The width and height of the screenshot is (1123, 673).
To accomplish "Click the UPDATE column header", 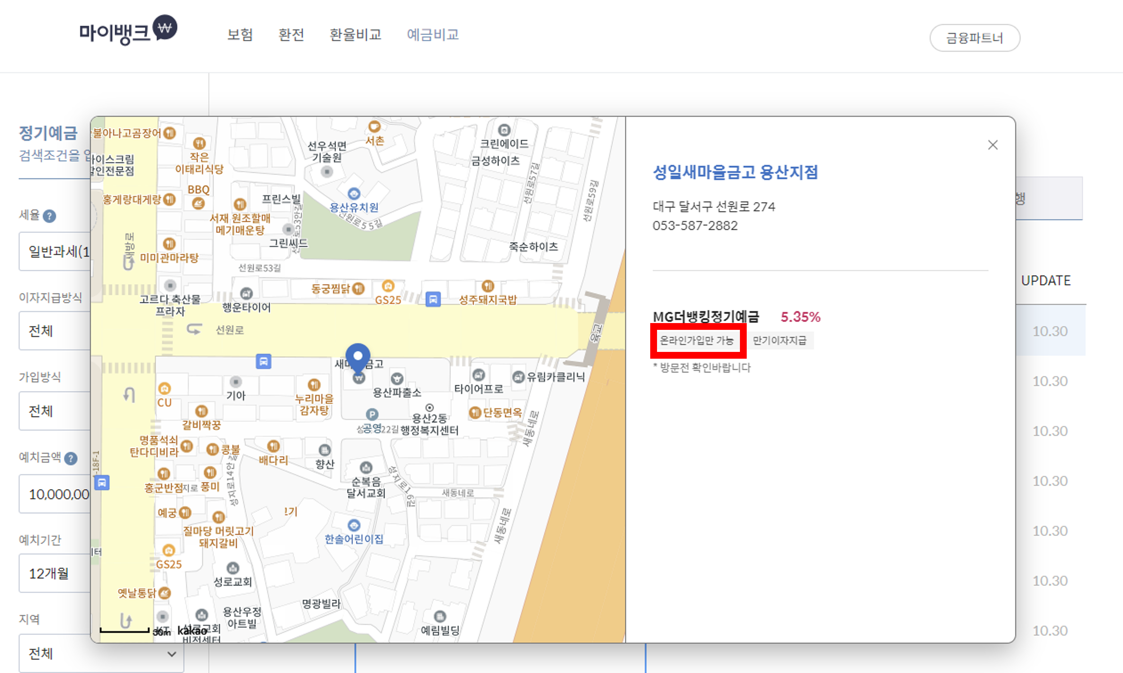I will pos(1046,280).
